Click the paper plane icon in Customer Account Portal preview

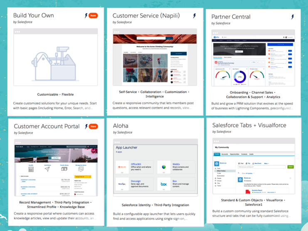[47, 169]
